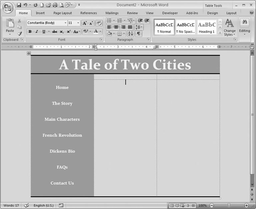This screenshot has height=209, width=256.
Task: Apply the Heading 1 style
Action: tap(207, 28)
